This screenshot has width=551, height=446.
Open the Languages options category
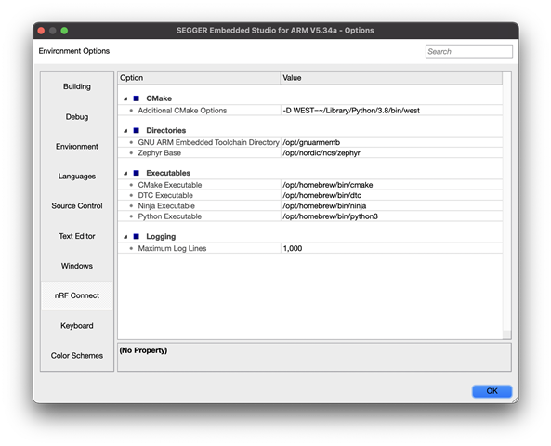(x=77, y=177)
